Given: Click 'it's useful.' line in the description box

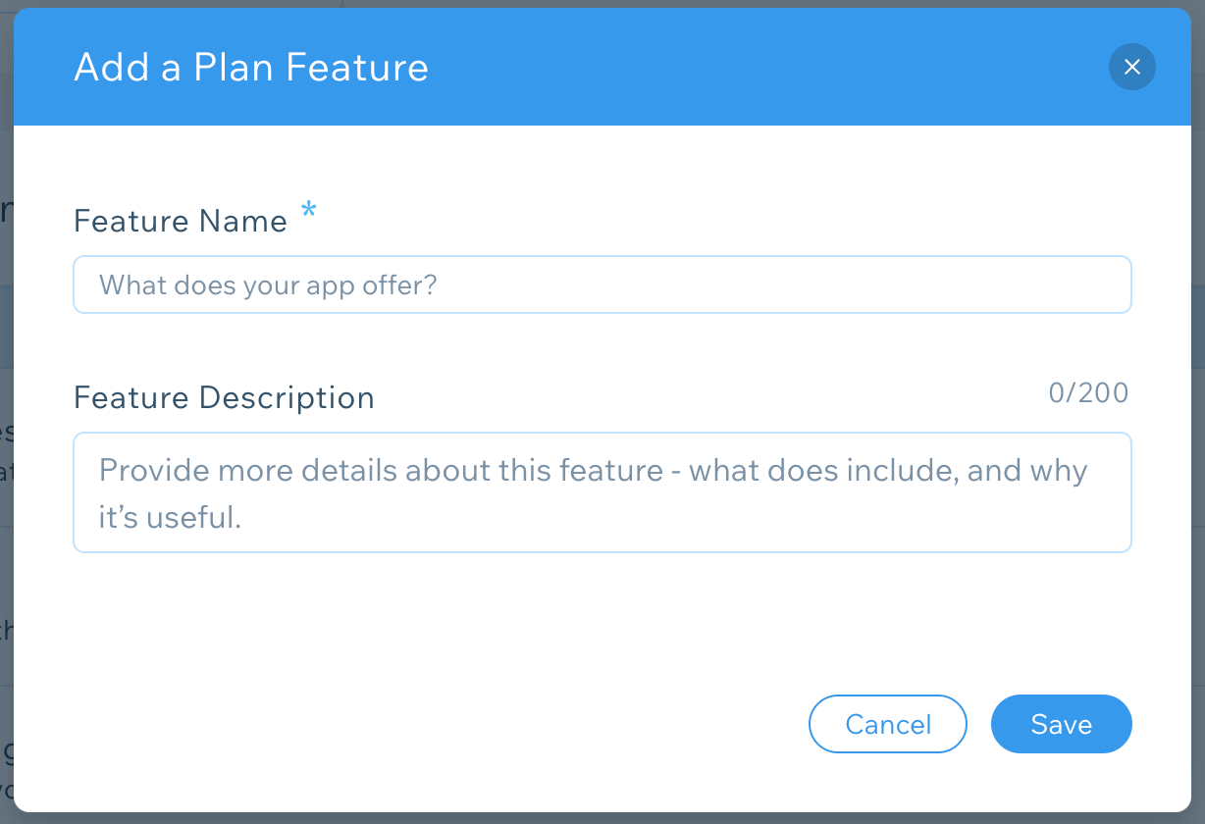Looking at the screenshot, I should pyautogui.click(x=170, y=517).
